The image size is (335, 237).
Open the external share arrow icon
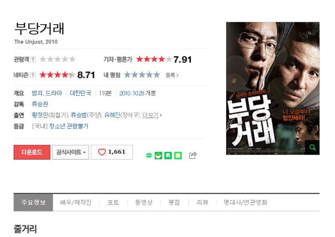tap(193, 155)
